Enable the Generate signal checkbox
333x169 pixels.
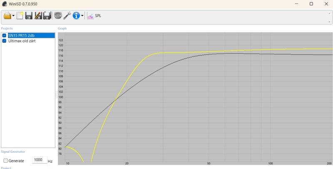pyautogui.click(x=6, y=161)
